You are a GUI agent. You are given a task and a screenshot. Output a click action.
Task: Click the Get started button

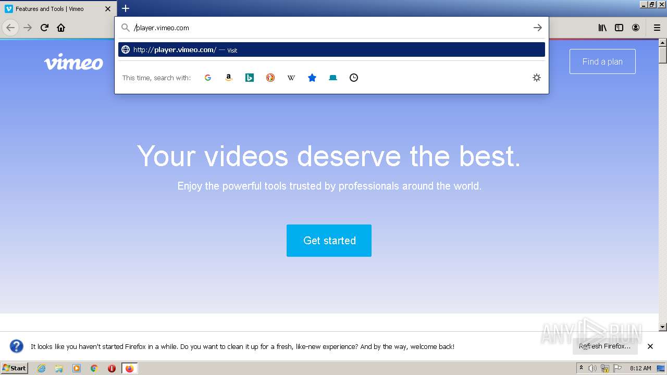[x=329, y=241]
